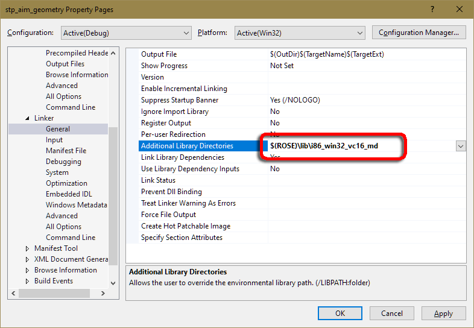The height and width of the screenshot is (328, 474).
Task: Open dropdown arrow for Additional Library Directories
Action: point(461,146)
